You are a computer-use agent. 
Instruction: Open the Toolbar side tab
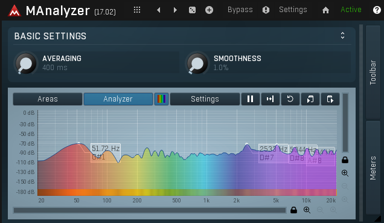click(373, 73)
